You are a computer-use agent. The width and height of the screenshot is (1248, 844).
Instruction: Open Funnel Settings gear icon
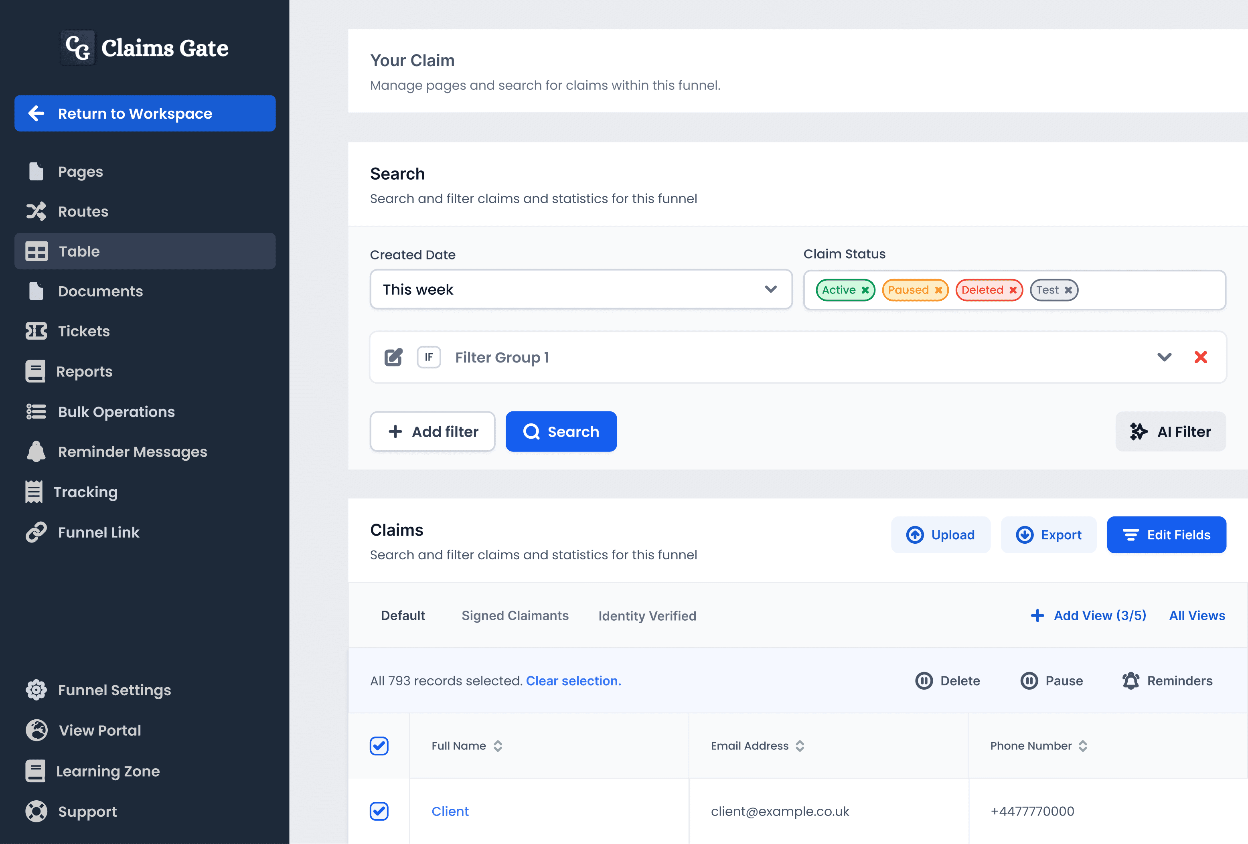pos(36,690)
